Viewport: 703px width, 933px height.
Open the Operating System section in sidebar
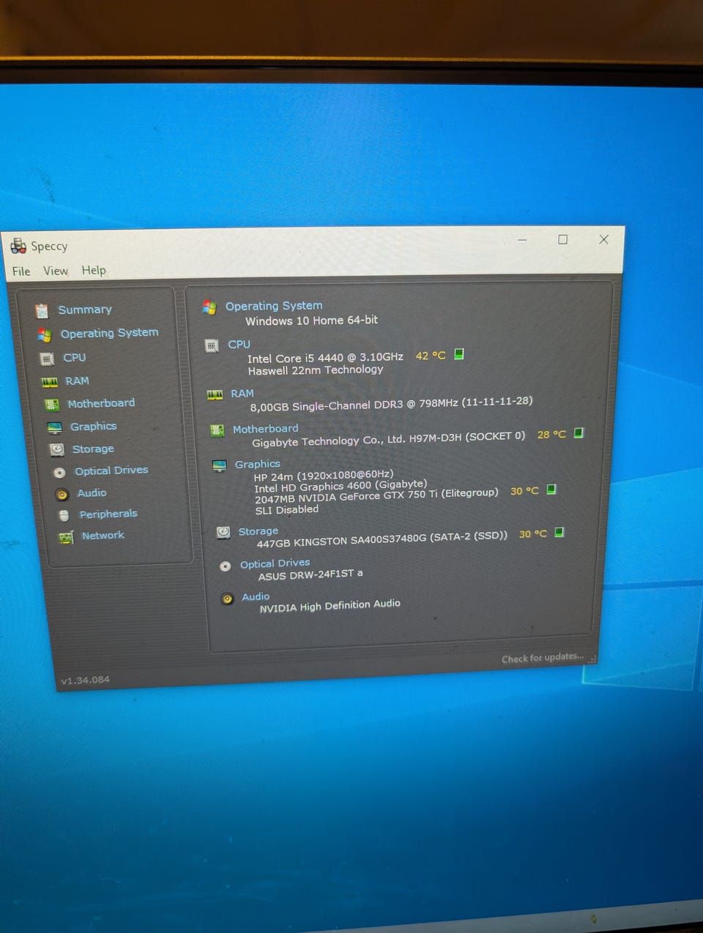point(109,333)
